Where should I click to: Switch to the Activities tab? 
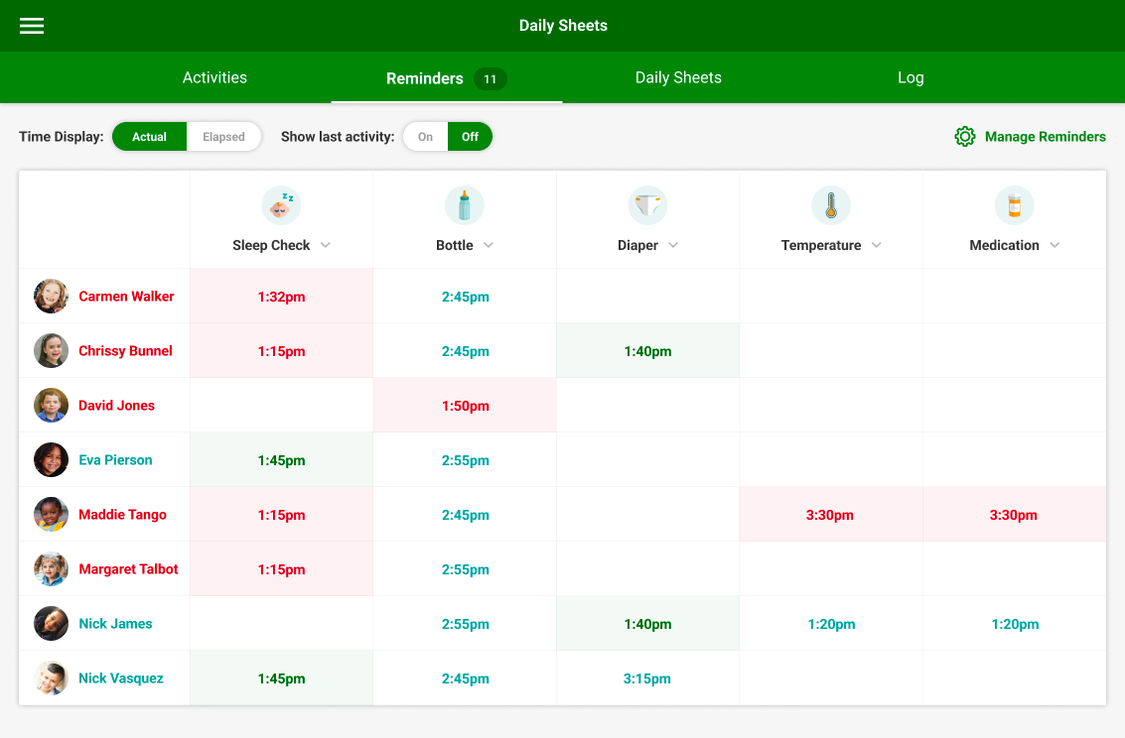[x=214, y=77]
